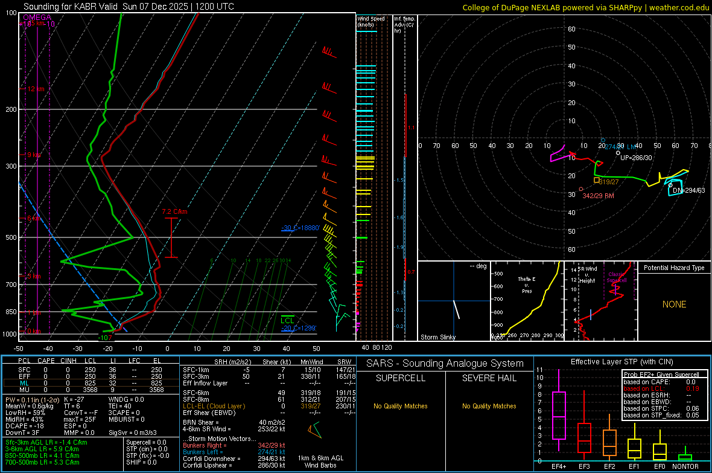Click the 850-500mb LR value

pyautogui.click(x=42, y=455)
